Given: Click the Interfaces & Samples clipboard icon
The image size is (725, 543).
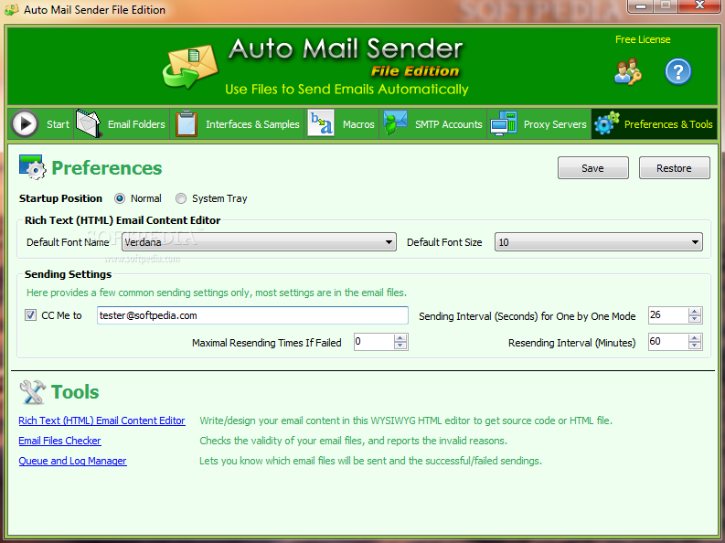Looking at the screenshot, I should (187, 123).
